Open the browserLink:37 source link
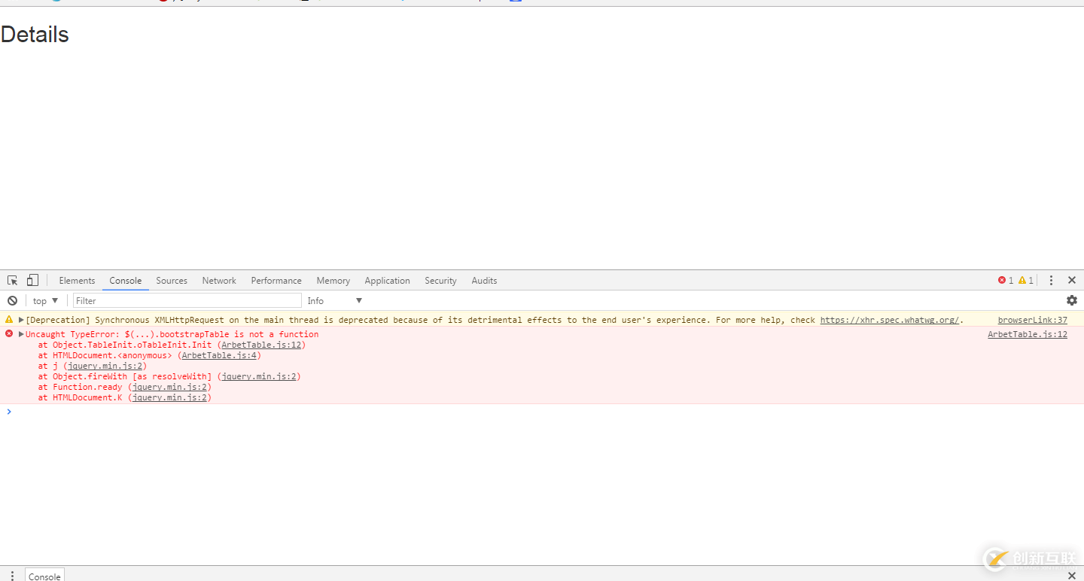The width and height of the screenshot is (1084, 581). coord(1032,320)
